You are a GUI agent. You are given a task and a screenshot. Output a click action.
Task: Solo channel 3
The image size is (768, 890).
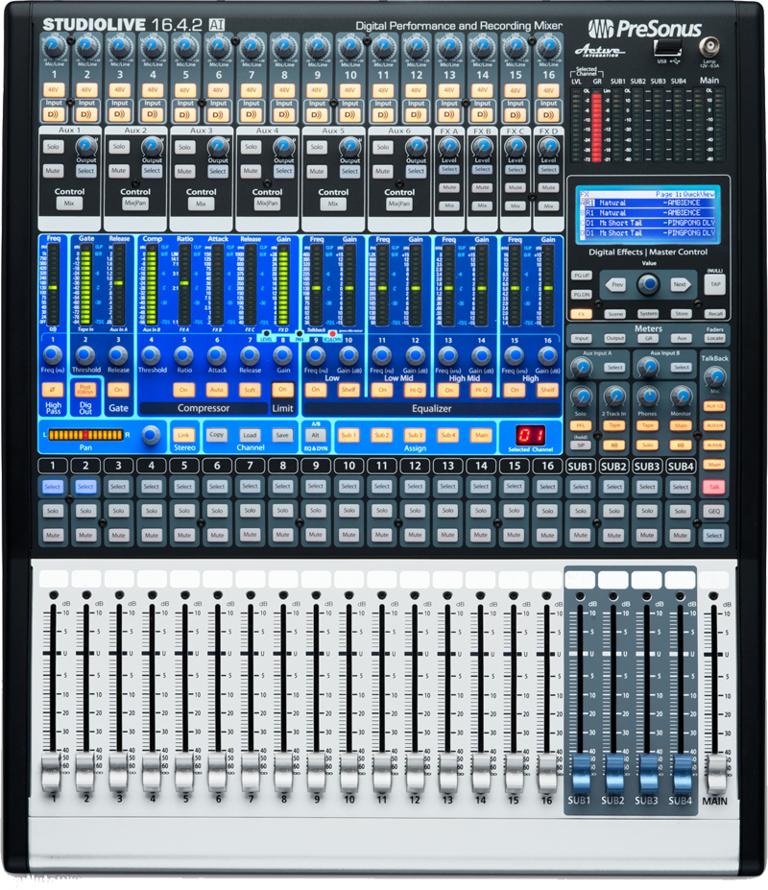118,511
